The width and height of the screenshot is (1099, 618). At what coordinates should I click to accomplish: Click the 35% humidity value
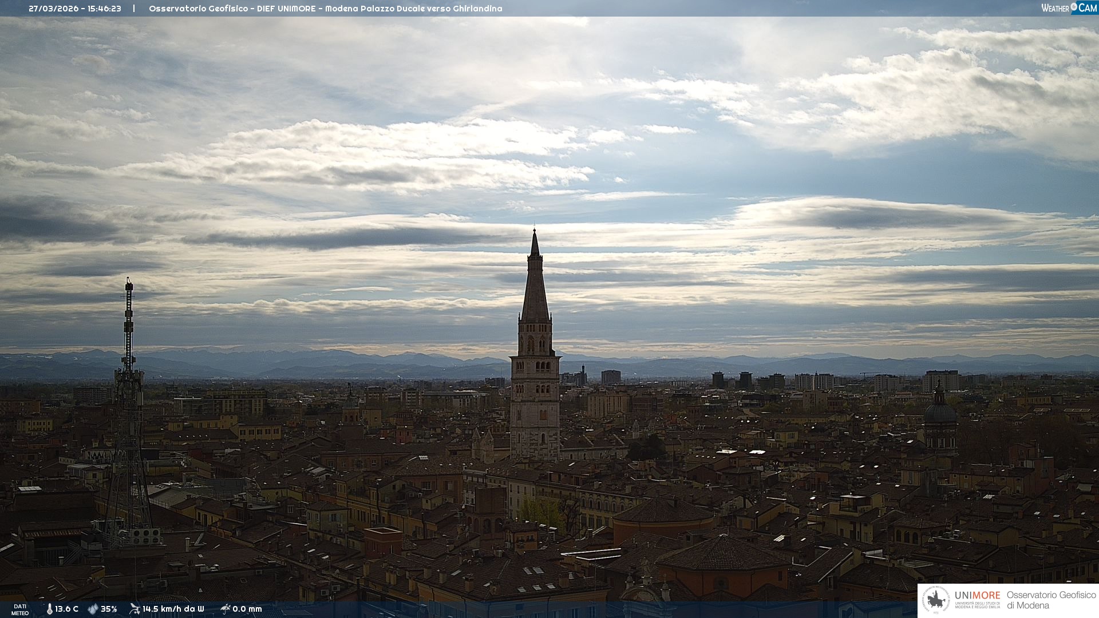109,609
